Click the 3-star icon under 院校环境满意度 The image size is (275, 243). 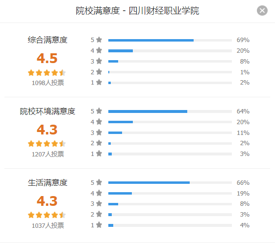(x=99, y=133)
